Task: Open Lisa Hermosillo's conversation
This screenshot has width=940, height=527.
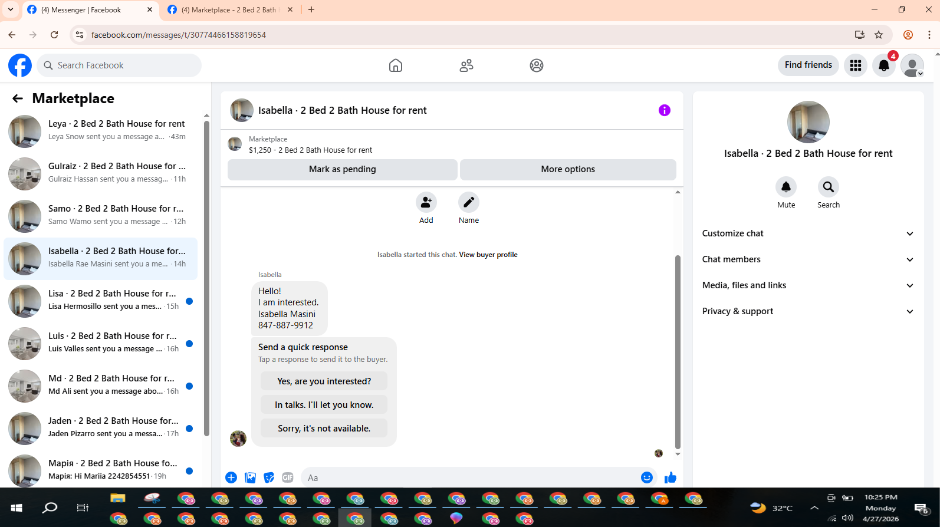Action: (100, 300)
